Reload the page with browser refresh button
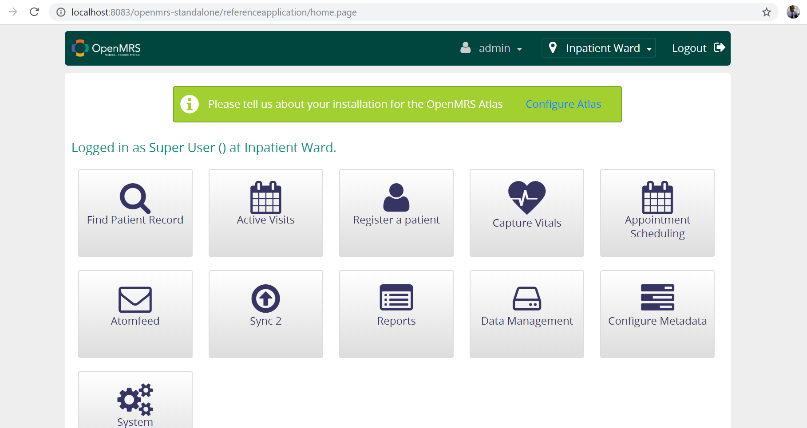The height and width of the screenshot is (428, 807). pyautogui.click(x=34, y=12)
